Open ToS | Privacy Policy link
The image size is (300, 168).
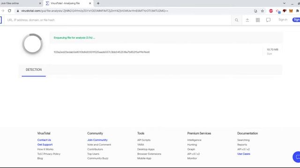pos(49,154)
